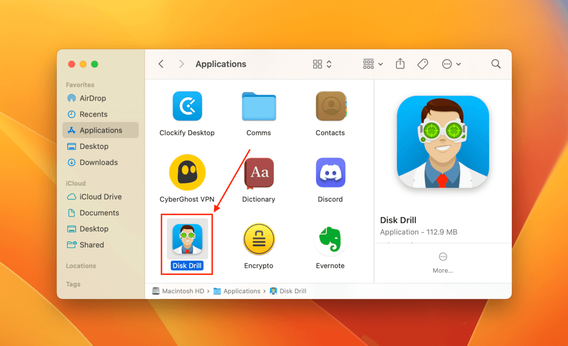Open the Clockify Desktop app icon

(x=187, y=106)
